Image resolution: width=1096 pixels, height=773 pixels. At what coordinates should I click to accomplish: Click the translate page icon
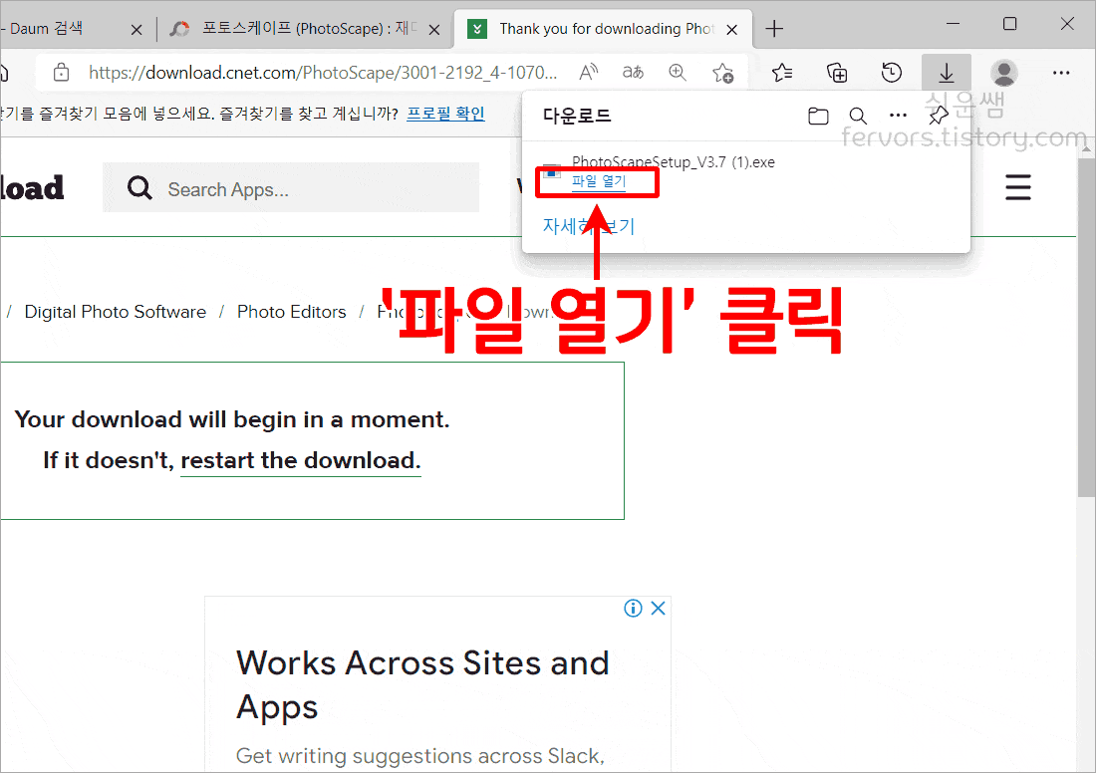[x=633, y=72]
